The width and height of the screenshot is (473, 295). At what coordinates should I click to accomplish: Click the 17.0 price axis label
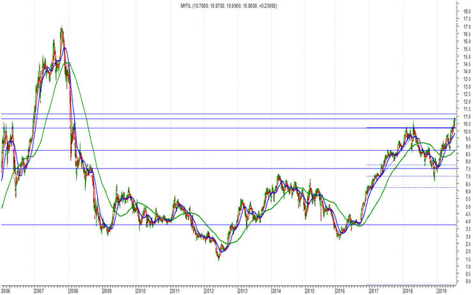tap(467, 27)
